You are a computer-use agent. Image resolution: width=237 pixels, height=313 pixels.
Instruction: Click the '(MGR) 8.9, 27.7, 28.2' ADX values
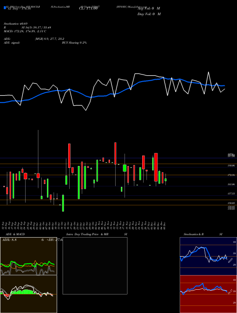[x=49, y=39]
